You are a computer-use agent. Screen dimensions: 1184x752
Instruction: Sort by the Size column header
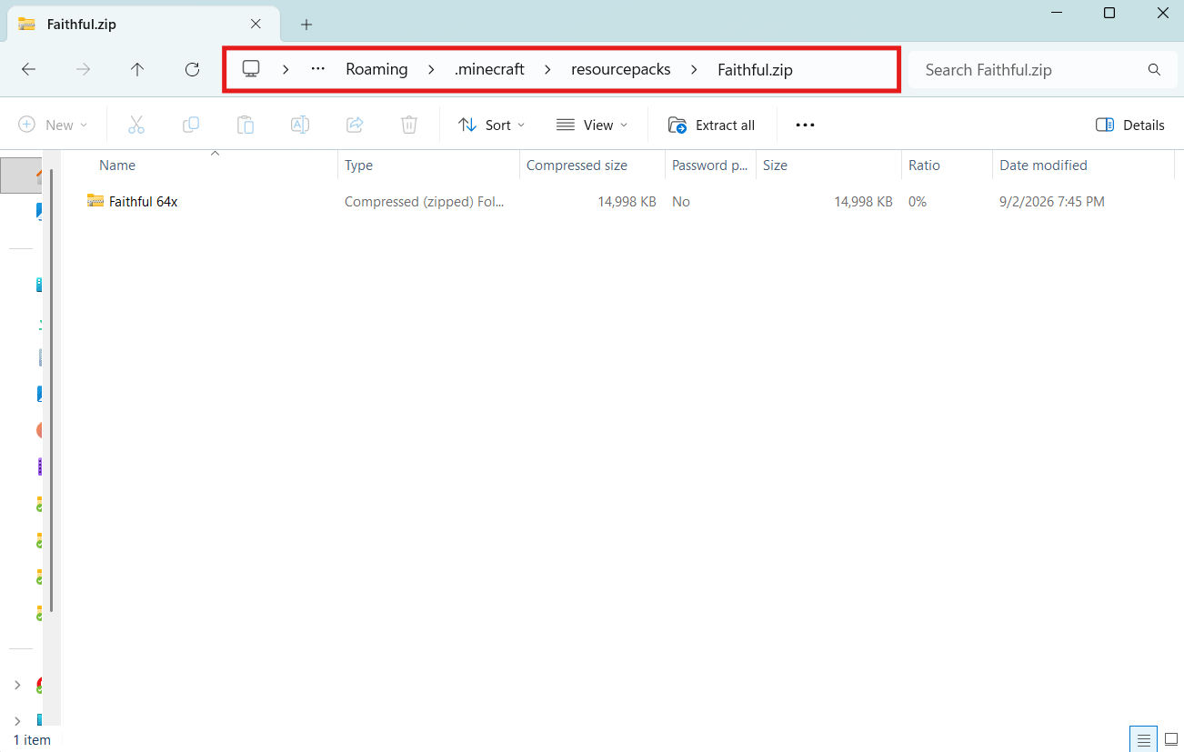point(828,165)
